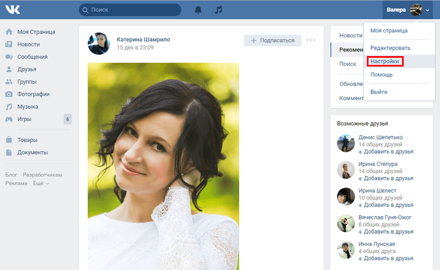Open the post photo of the woman
Viewport: 440px width, 270px height.
click(163, 166)
